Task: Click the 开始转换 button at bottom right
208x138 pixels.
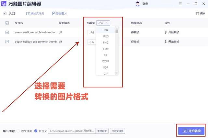Action: (191, 131)
